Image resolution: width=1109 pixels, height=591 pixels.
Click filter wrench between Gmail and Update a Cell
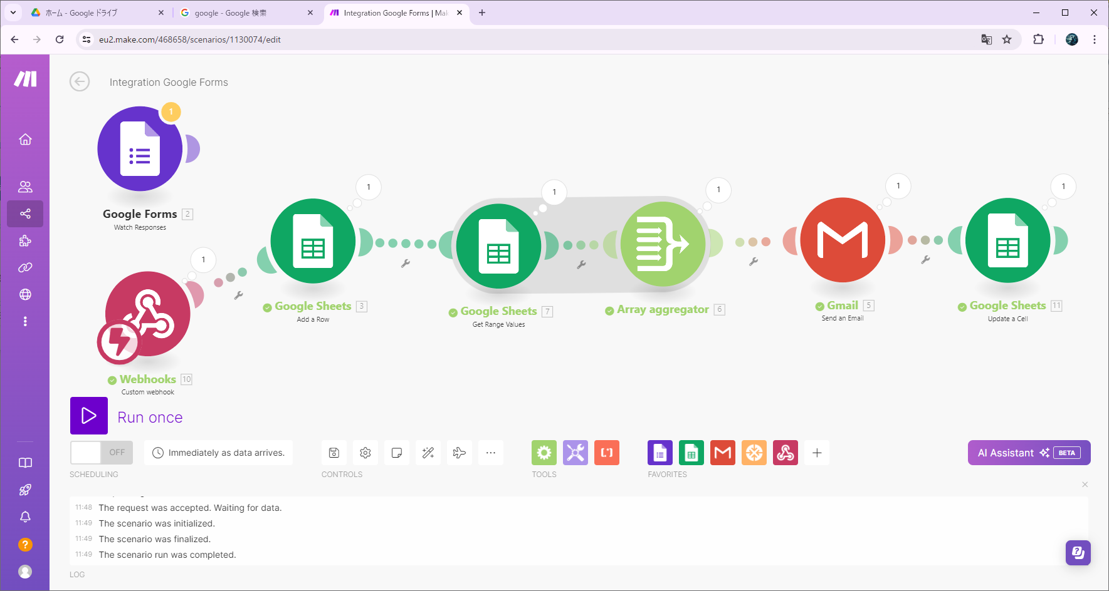[x=925, y=260]
